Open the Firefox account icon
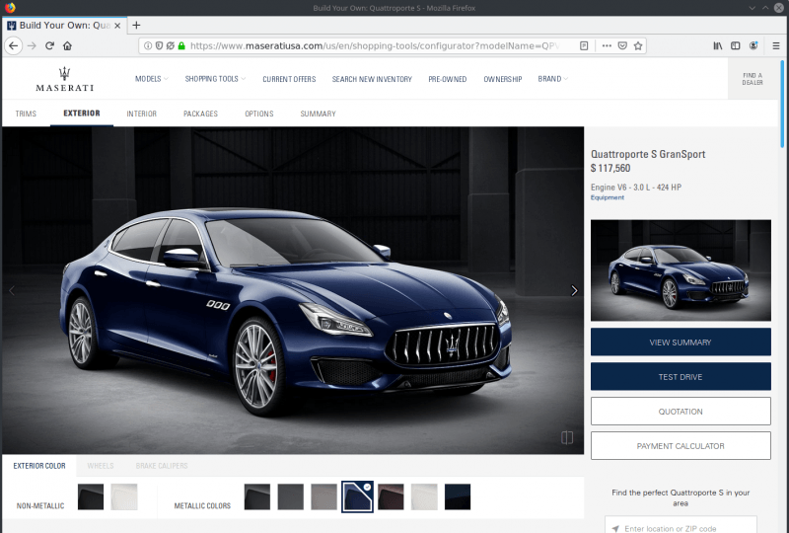Viewport: 789px width, 533px height. (x=753, y=45)
